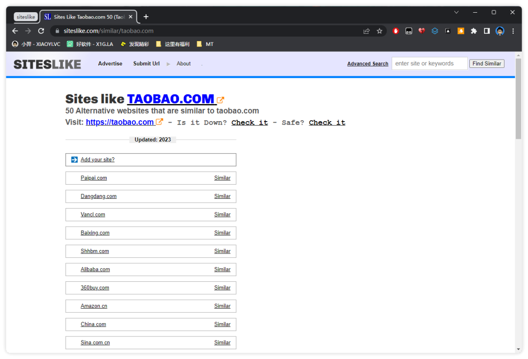Visit the https://taobao.com link
The width and height of the screenshot is (528, 359).
pos(120,122)
